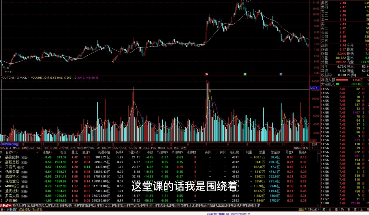Screen dimensions: 369x215
Task: Show the SAR indicator
Action: pos(117,148)
